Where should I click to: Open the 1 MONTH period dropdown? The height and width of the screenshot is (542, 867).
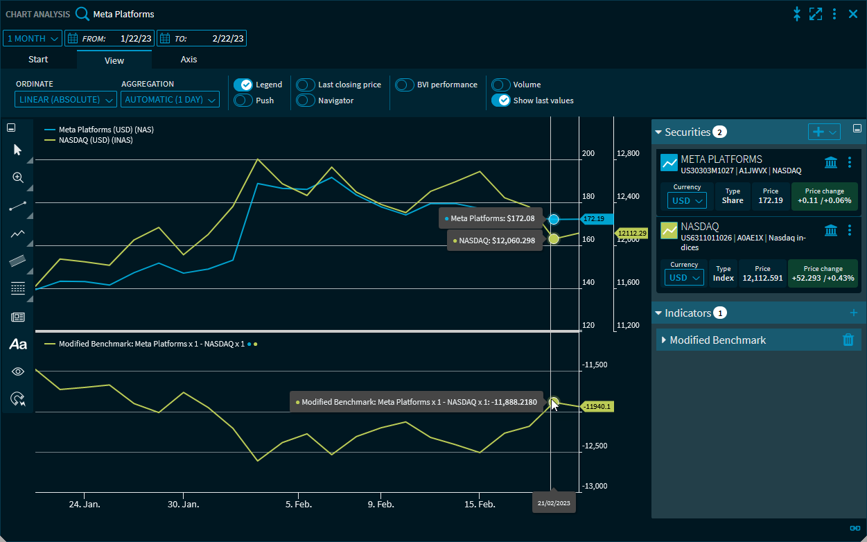click(33, 39)
